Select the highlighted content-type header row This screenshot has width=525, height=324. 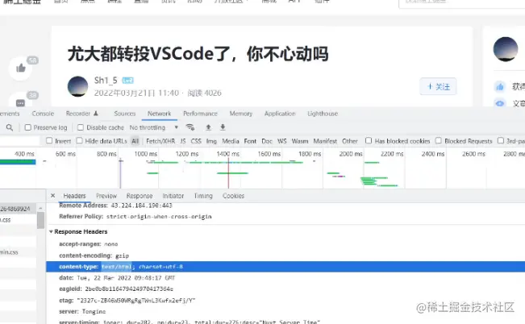point(285,267)
